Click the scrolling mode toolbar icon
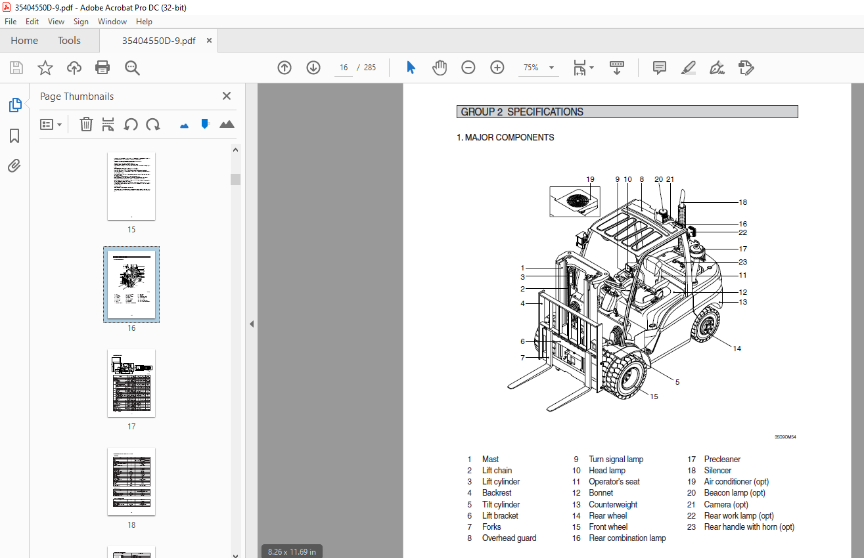 617,68
